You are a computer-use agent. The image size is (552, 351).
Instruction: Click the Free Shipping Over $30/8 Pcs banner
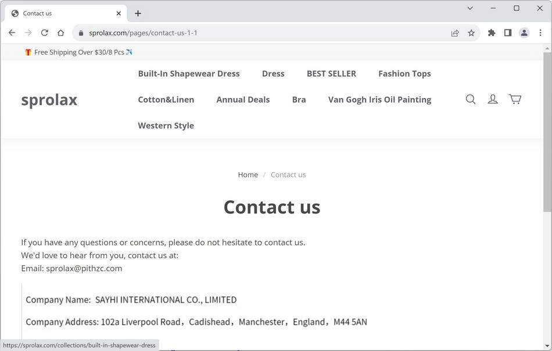pyautogui.click(x=79, y=52)
